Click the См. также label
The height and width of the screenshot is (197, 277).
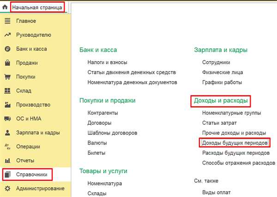tap(206, 181)
